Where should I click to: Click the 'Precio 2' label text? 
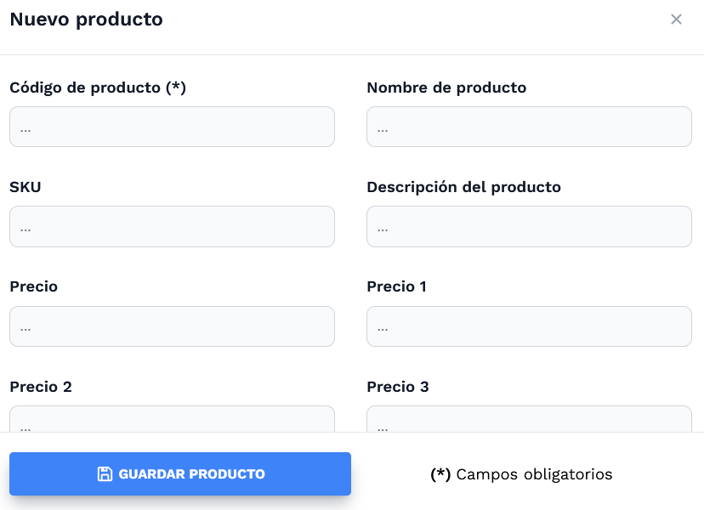coord(41,387)
